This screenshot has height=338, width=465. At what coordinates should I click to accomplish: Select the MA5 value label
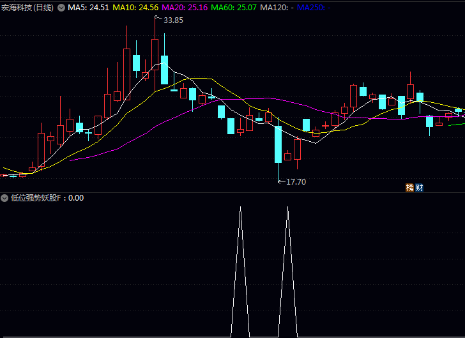pyautogui.click(x=89, y=8)
